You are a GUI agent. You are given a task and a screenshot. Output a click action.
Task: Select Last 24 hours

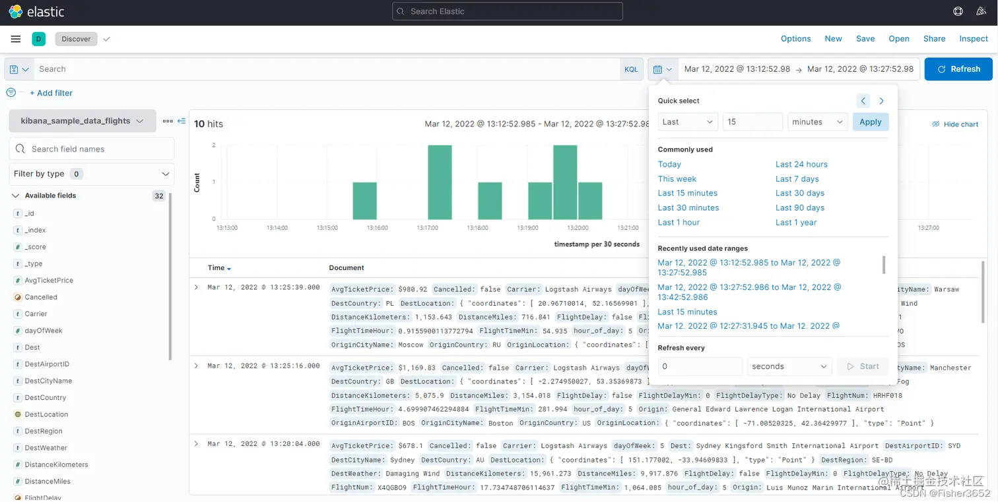click(x=801, y=164)
